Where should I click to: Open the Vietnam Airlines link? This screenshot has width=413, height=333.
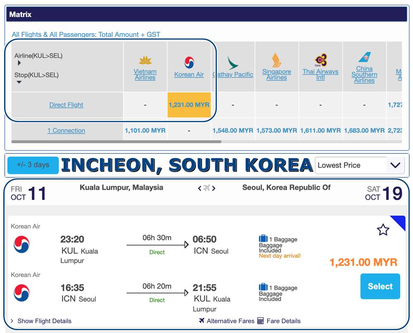[x=145, y=75]
